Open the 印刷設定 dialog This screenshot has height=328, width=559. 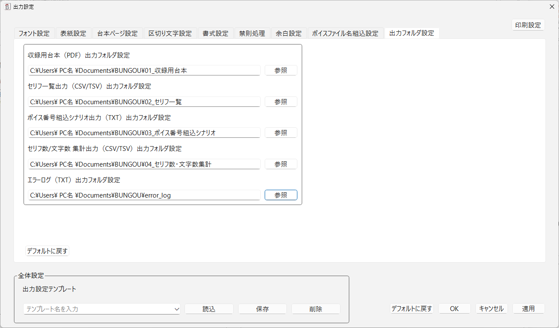tap(528, 25)
